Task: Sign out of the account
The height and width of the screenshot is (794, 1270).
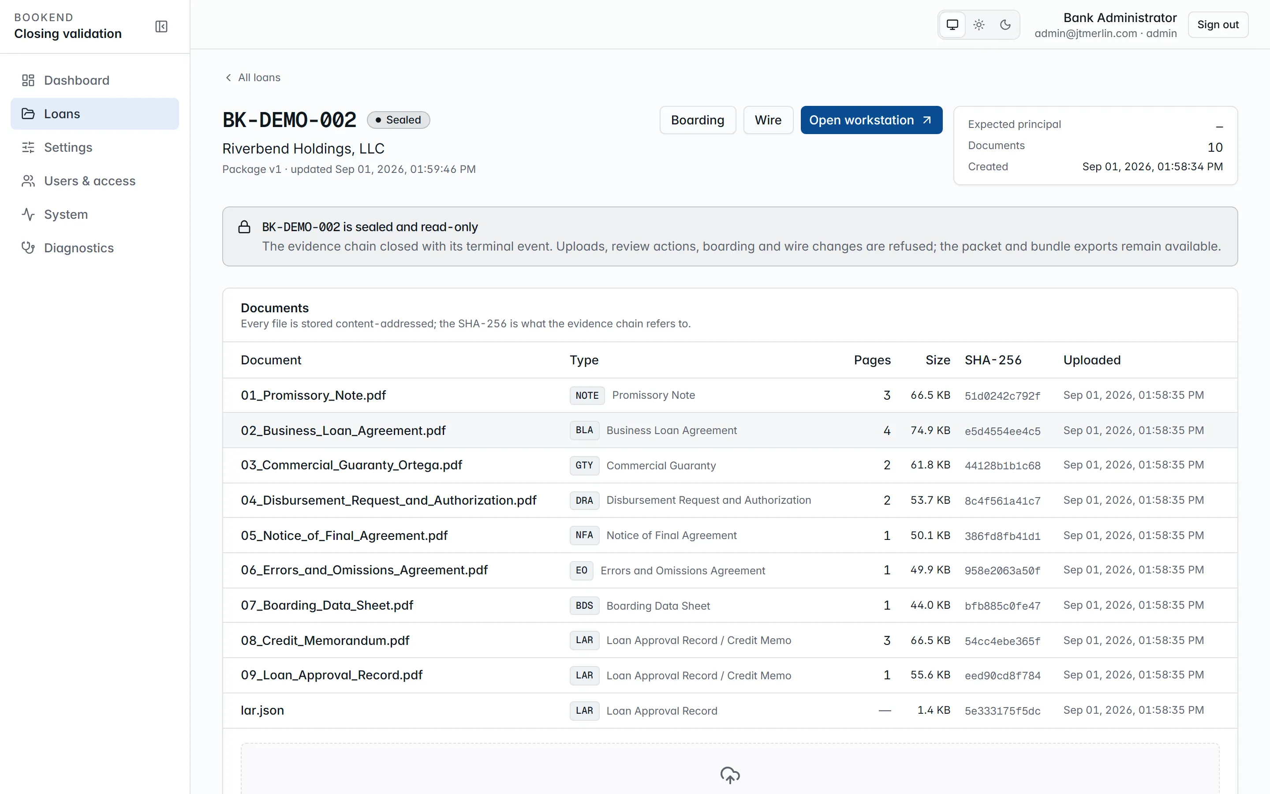Action: click(1218, 25)
